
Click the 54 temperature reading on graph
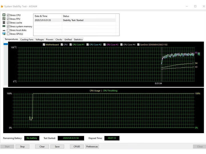[196, 63]
